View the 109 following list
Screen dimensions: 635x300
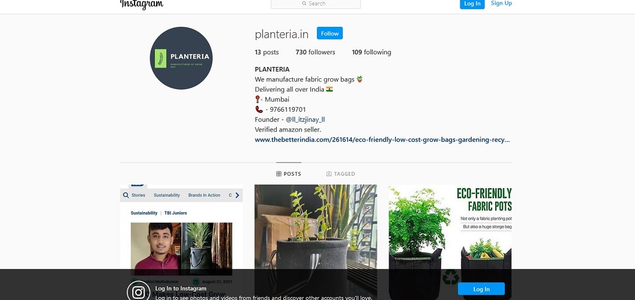point(371,52)
